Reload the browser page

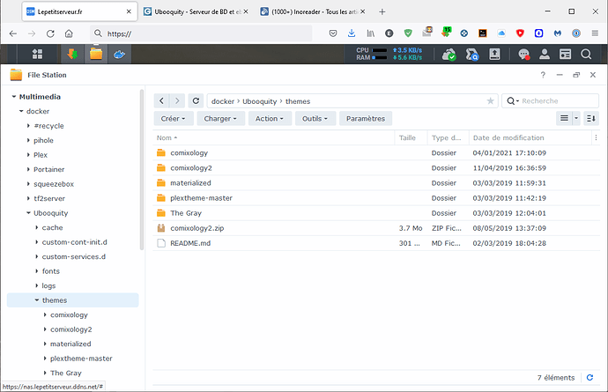(x=50, y=33)
